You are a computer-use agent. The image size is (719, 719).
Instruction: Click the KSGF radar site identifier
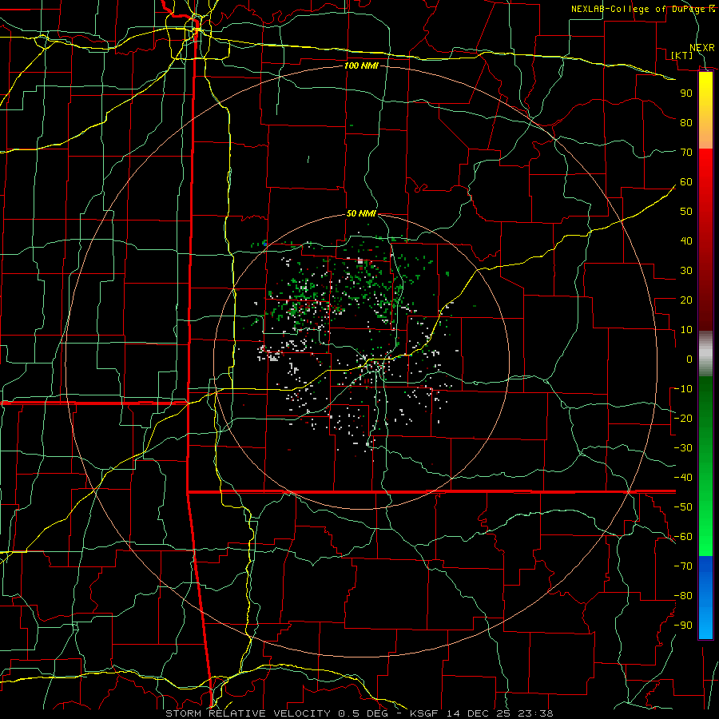click(425, 713)
